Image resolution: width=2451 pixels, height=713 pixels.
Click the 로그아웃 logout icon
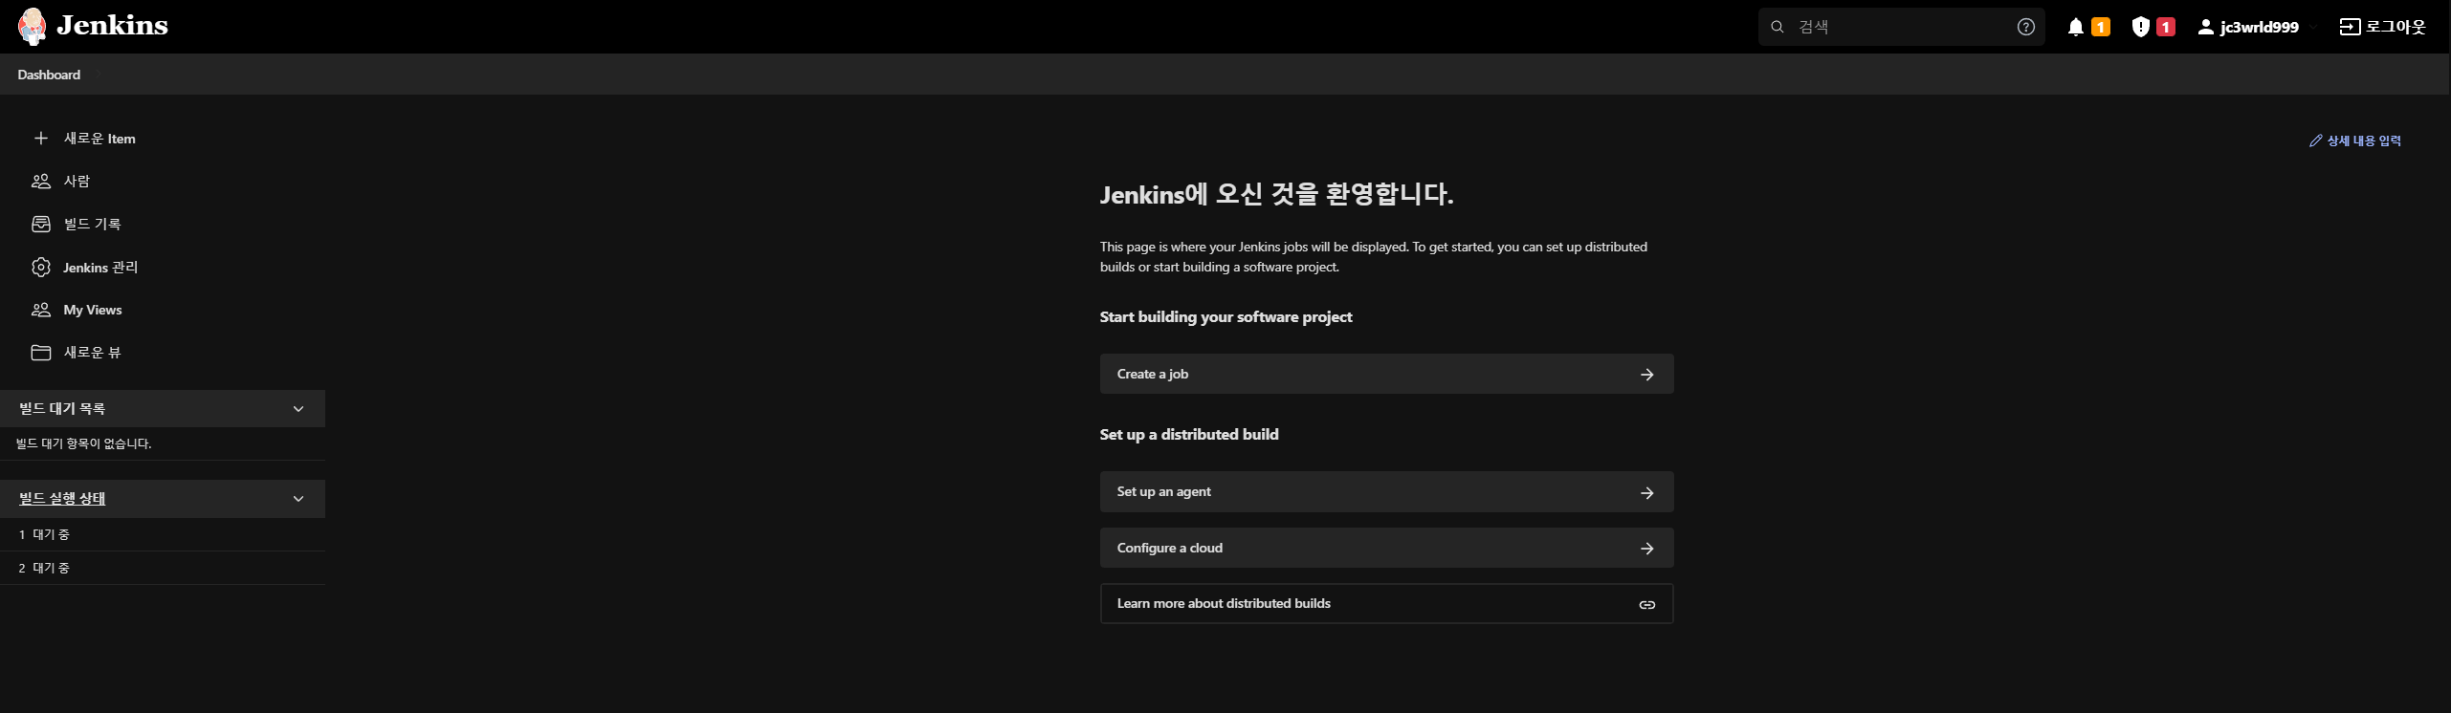2350,27
